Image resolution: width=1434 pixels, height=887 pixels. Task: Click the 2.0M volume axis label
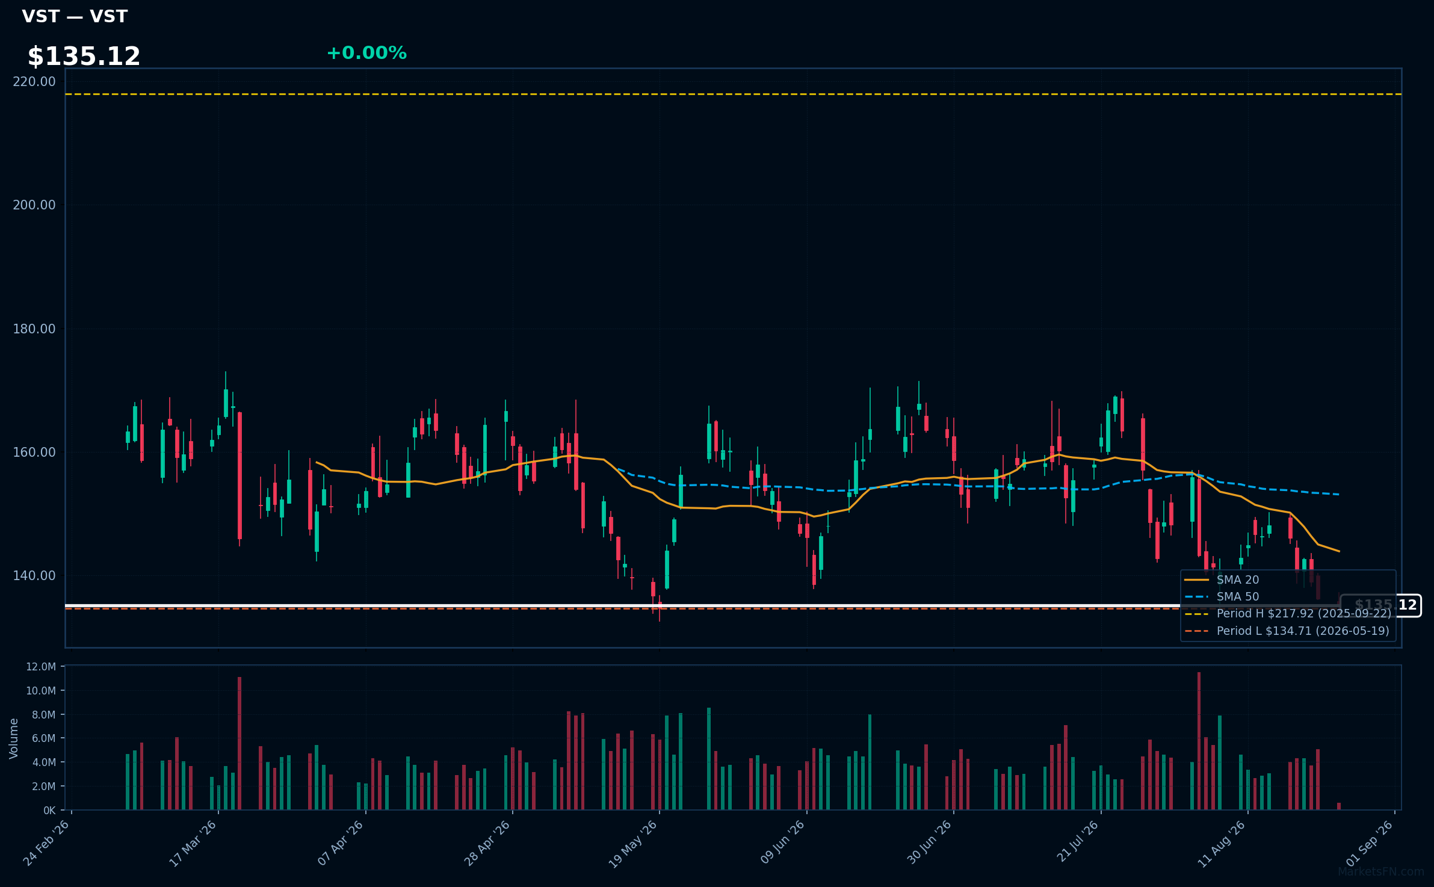44,787
